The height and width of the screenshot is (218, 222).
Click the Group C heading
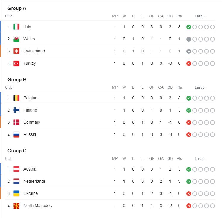[17, 151]
